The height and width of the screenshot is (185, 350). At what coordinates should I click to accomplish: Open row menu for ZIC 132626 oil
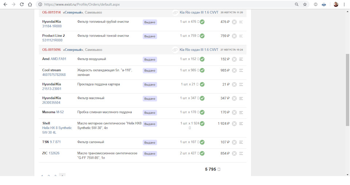241,153
